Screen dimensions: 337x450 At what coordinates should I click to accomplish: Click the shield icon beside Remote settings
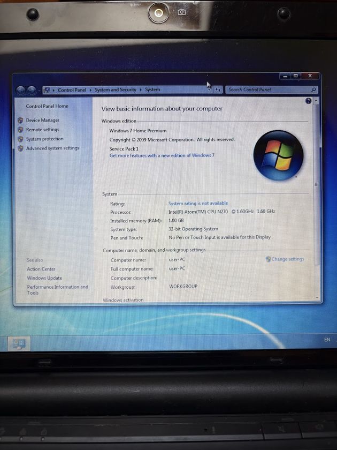tap(20, 130)
